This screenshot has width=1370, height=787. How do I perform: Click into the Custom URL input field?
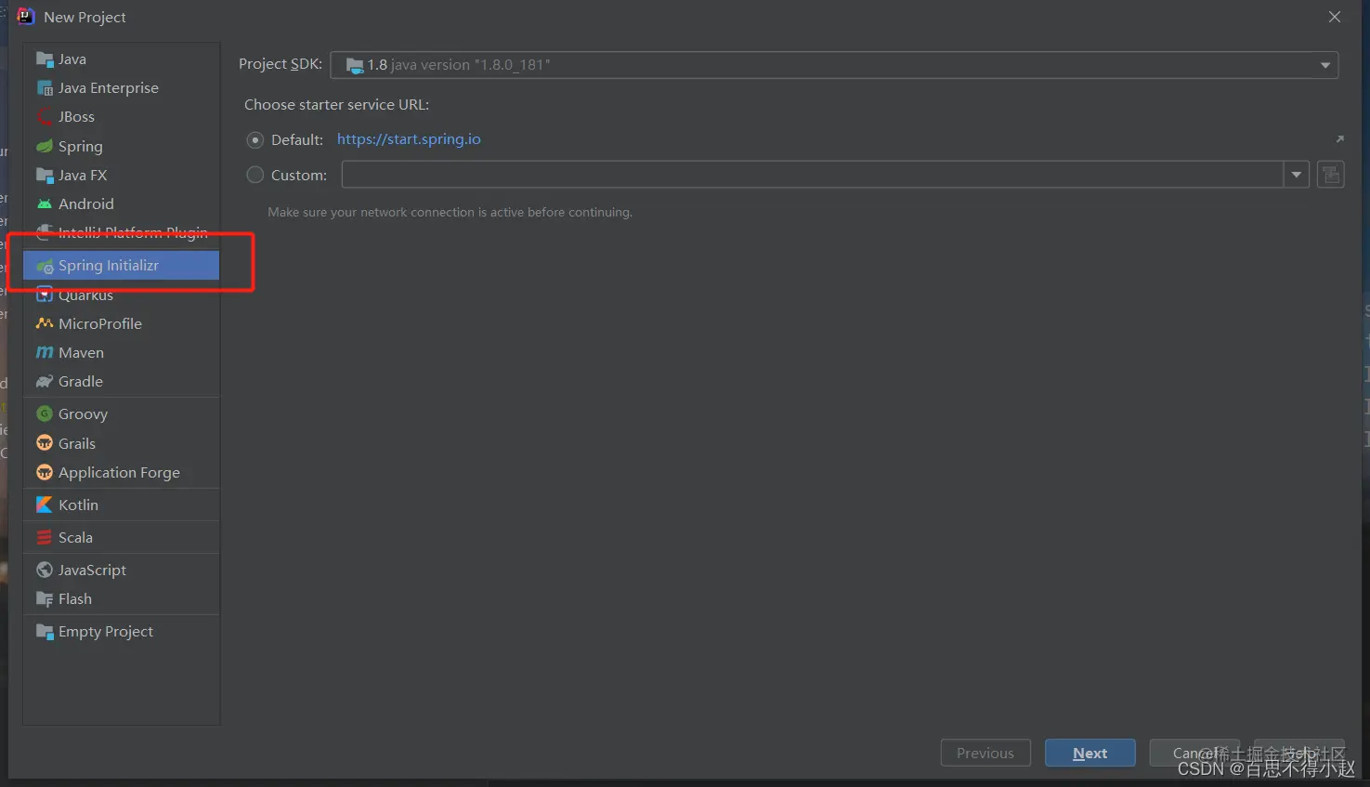tap(813, 174)
